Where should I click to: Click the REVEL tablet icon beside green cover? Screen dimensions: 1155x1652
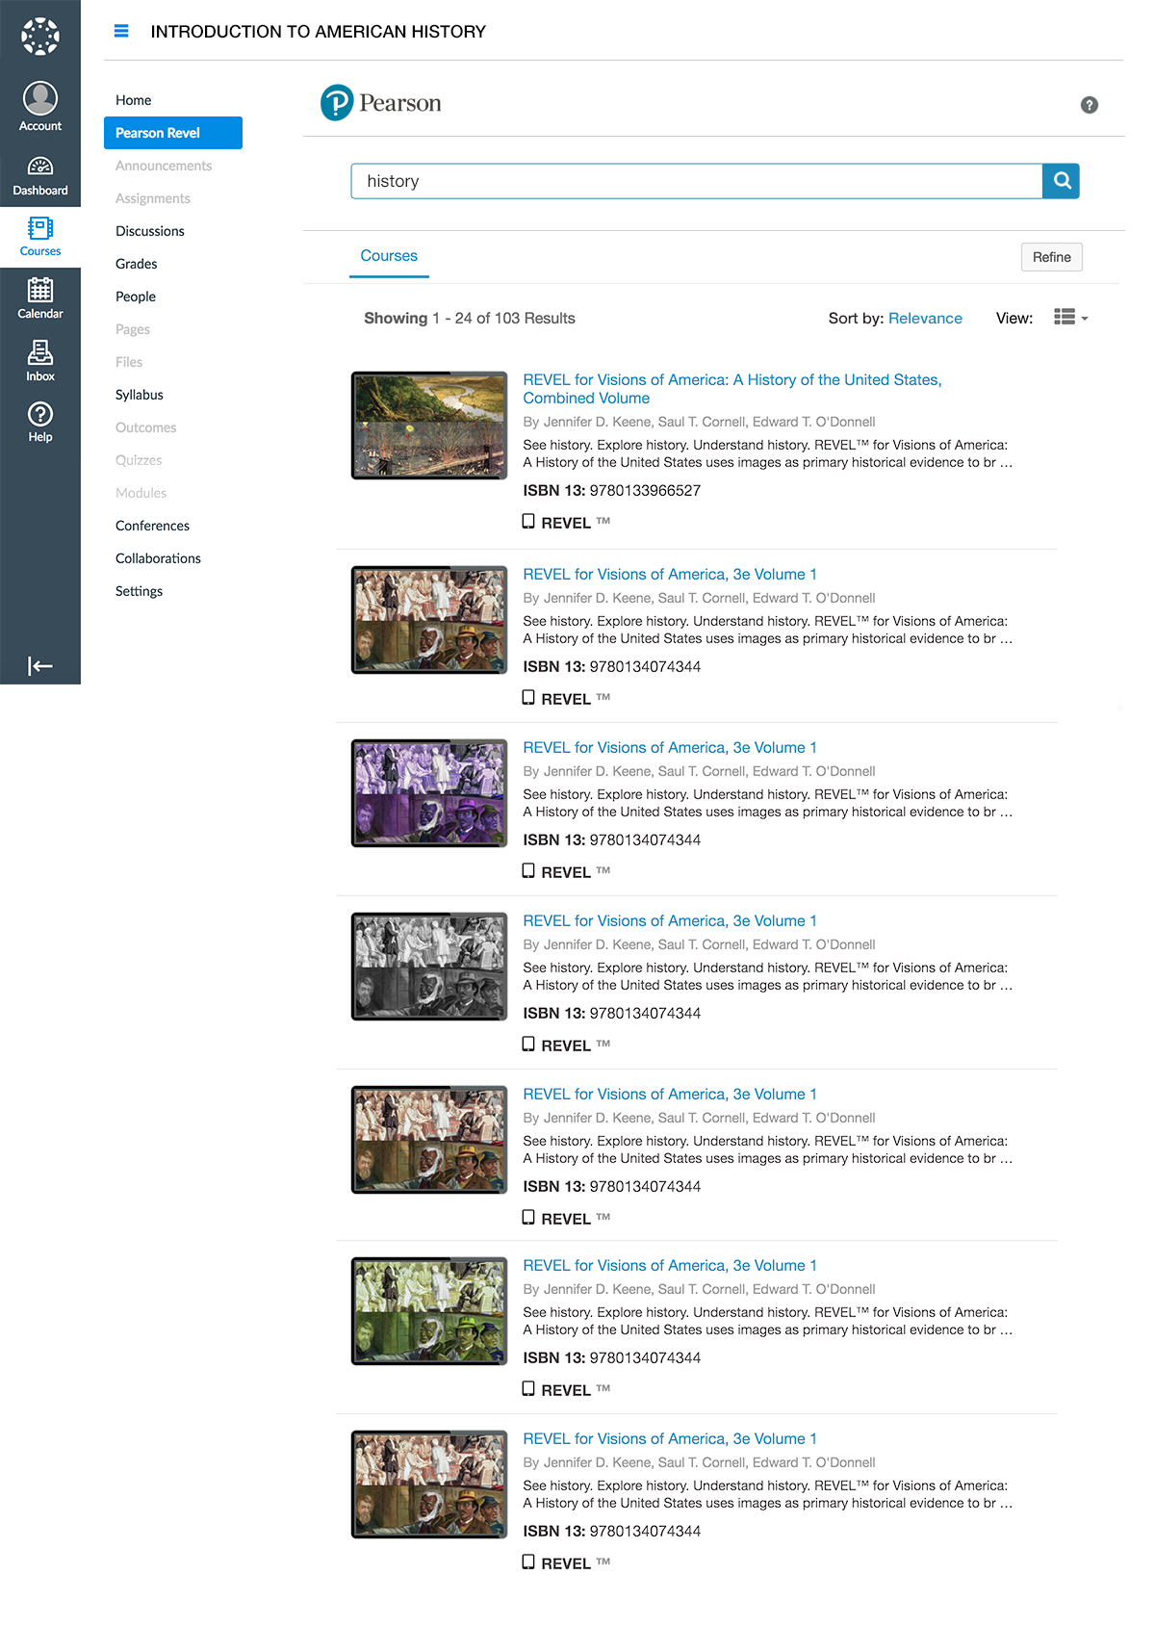coord(528,1389)
